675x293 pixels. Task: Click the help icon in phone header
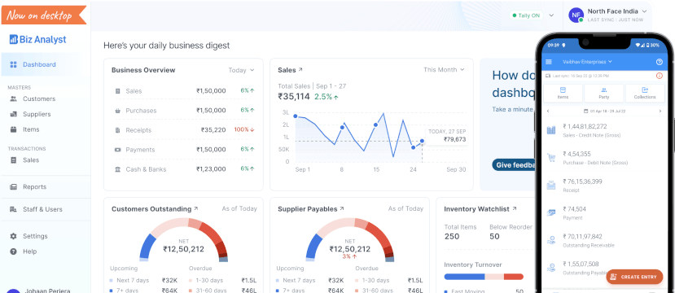[659, 62]
